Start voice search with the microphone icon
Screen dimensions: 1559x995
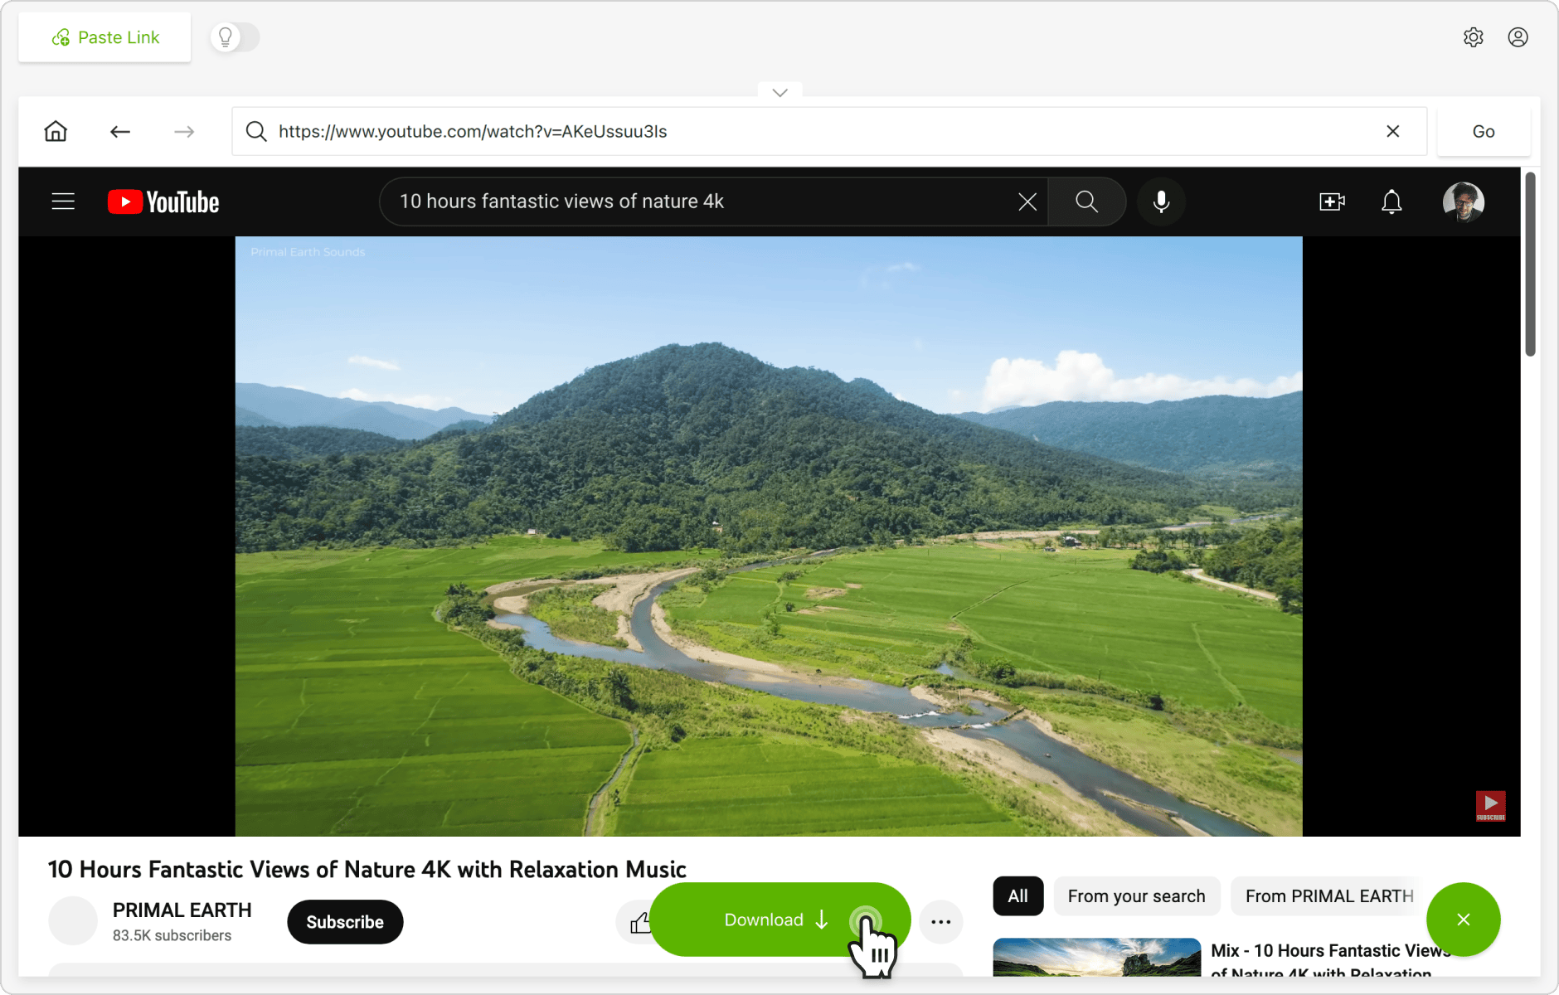tap(1160, 201)
